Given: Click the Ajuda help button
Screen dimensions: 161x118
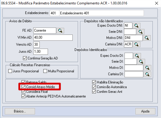Looking at the screenshot, I should tap(145, 111).
